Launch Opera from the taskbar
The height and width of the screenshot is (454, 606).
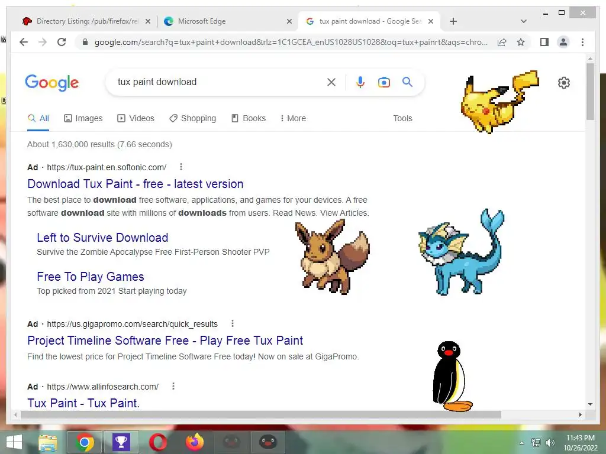point(158,442)
